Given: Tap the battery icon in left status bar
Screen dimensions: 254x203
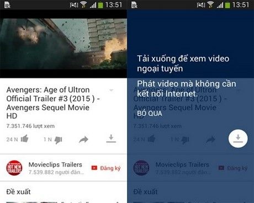Looking at the screenshot, I should (100, 5).
